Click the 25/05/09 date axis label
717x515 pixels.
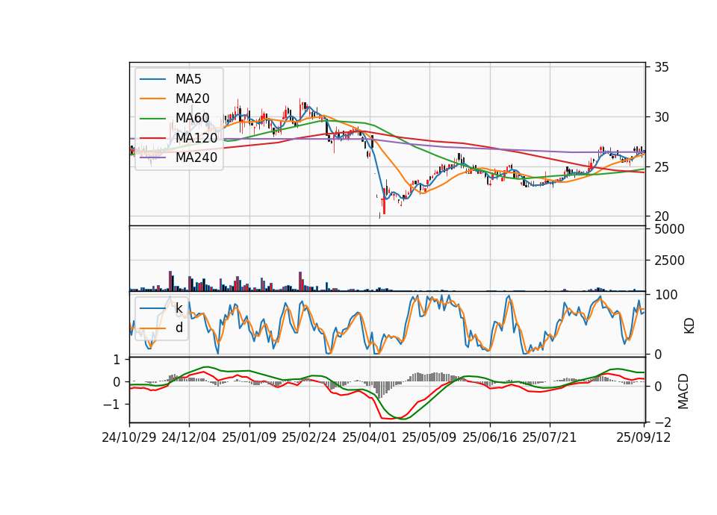tap(429, 437)
